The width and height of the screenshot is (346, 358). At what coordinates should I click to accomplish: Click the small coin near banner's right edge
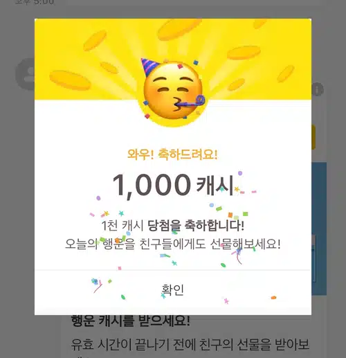pos(285,73)
